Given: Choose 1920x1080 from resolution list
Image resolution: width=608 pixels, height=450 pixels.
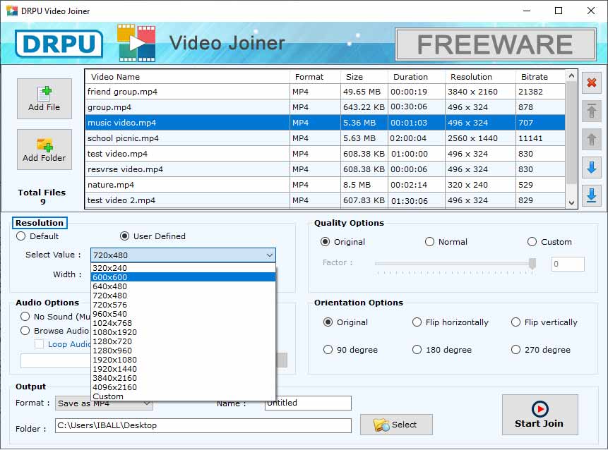Looking at the screenshot, I should click(x=183, y=360).
